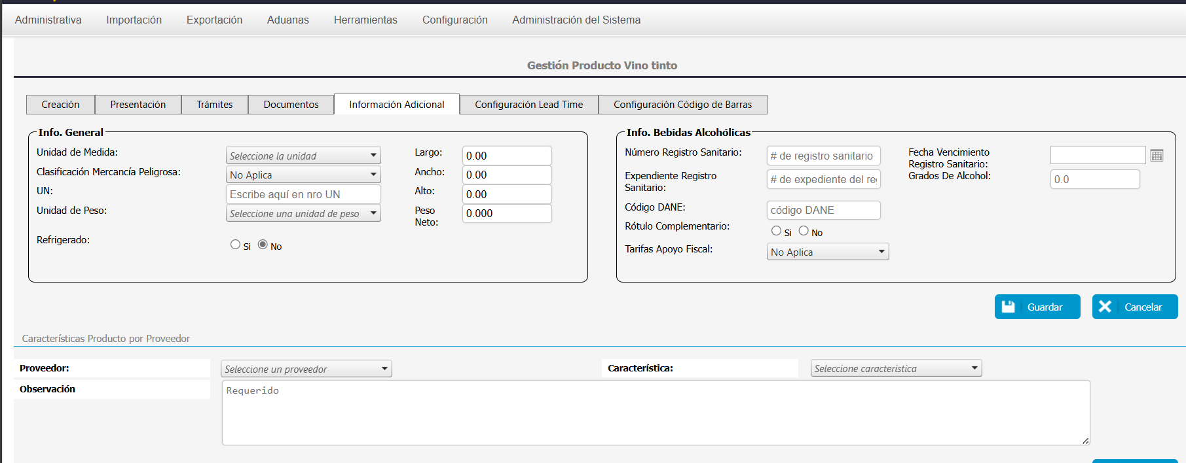Screen dimensions: 1186x463
Task: Select Si for Refrigerado
Action: point(235,245)
